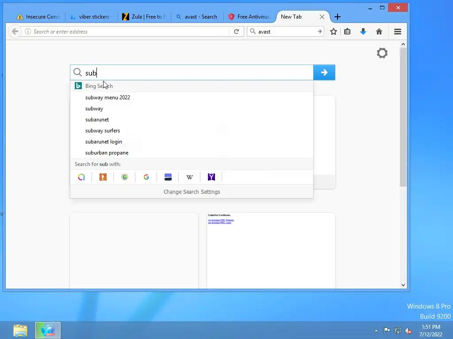The image size is (453, 339).
Task: Switch to avast - Search tab
Action: click(x=197, y=17)
